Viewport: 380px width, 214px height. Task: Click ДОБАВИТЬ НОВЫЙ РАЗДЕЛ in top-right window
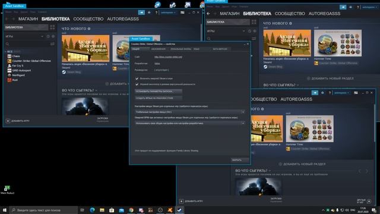(x=330, y=78)
